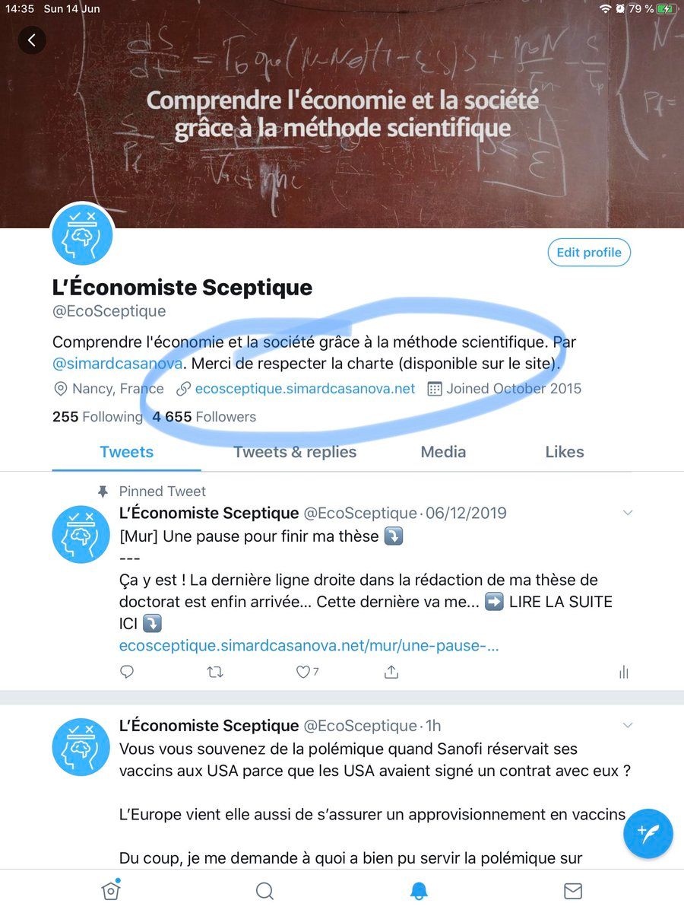The height and width of the screenshot is (913, 684).
Task: View pinned tweet analytics bars
Action: (624, 672)
